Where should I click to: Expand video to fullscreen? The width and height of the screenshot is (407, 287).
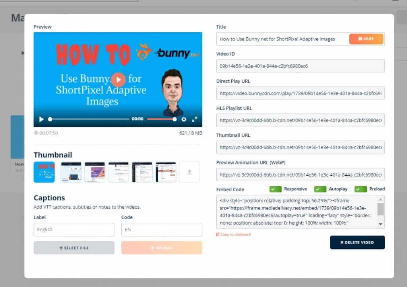195,119
